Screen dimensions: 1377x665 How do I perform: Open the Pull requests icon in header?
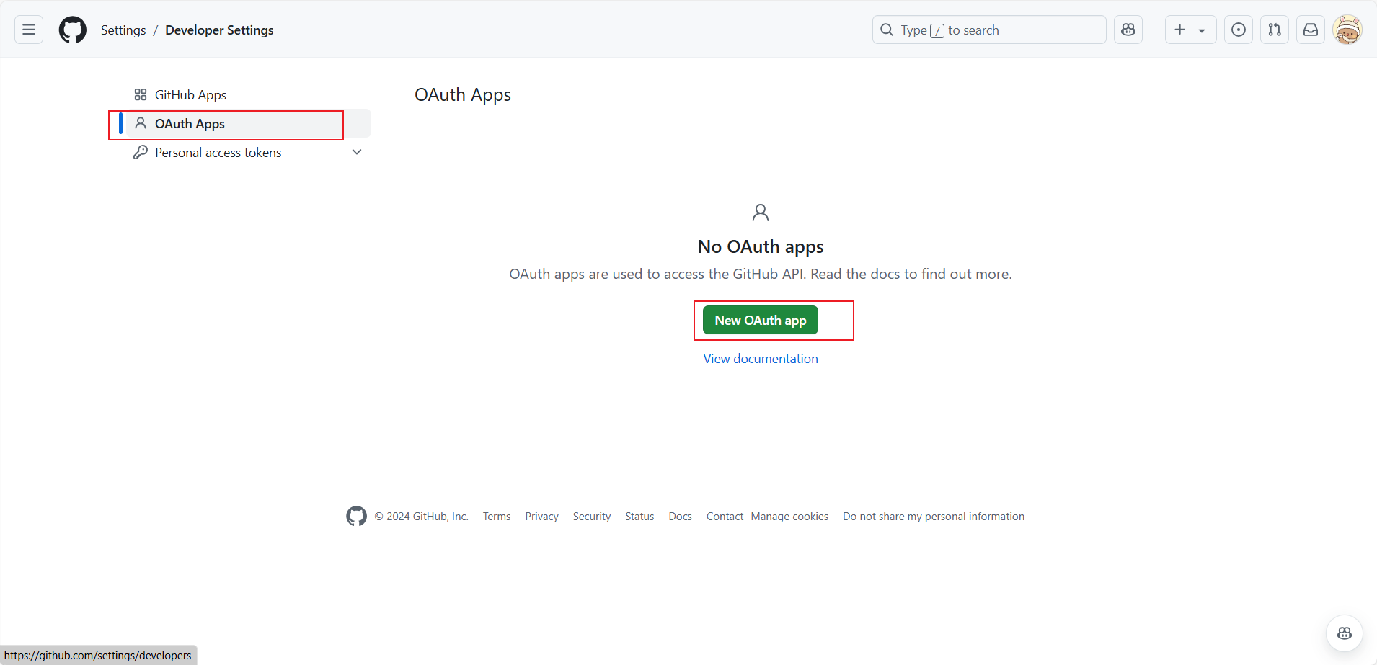point(1275,30)
